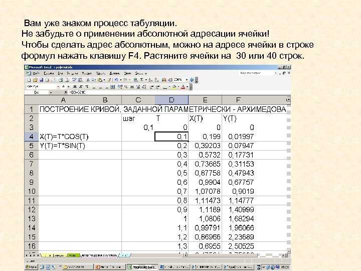Sort ascending with the A-Z icon

coord(150,80)
